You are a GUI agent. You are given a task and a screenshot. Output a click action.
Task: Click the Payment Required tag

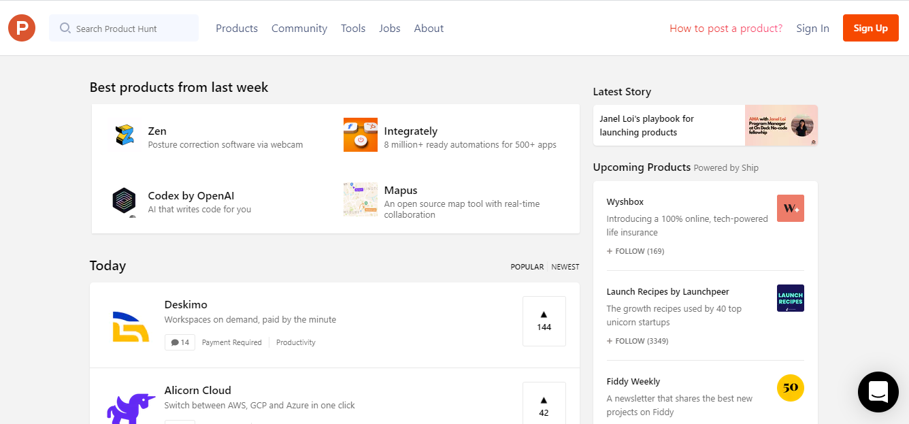pos(232,342)
